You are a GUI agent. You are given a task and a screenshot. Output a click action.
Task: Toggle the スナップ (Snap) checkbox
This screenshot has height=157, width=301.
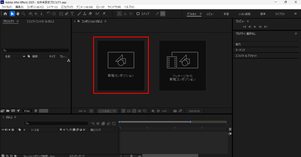138,14
